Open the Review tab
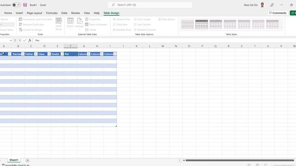The image size is (296, 166). tap(75, 13)
